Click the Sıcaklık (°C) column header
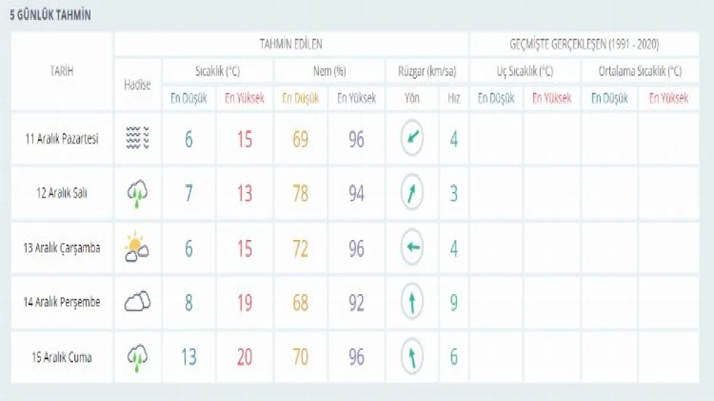This screenshot has width=714, height=401. 218,72
